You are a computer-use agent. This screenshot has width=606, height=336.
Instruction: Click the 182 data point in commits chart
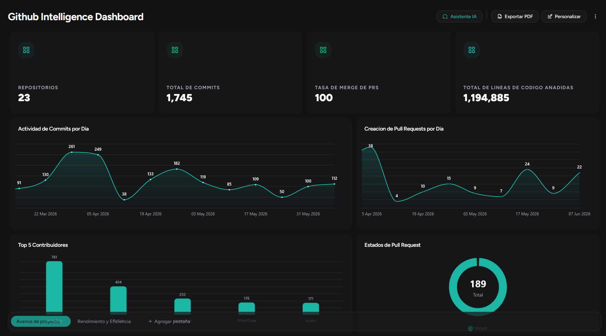coord(177,169)
